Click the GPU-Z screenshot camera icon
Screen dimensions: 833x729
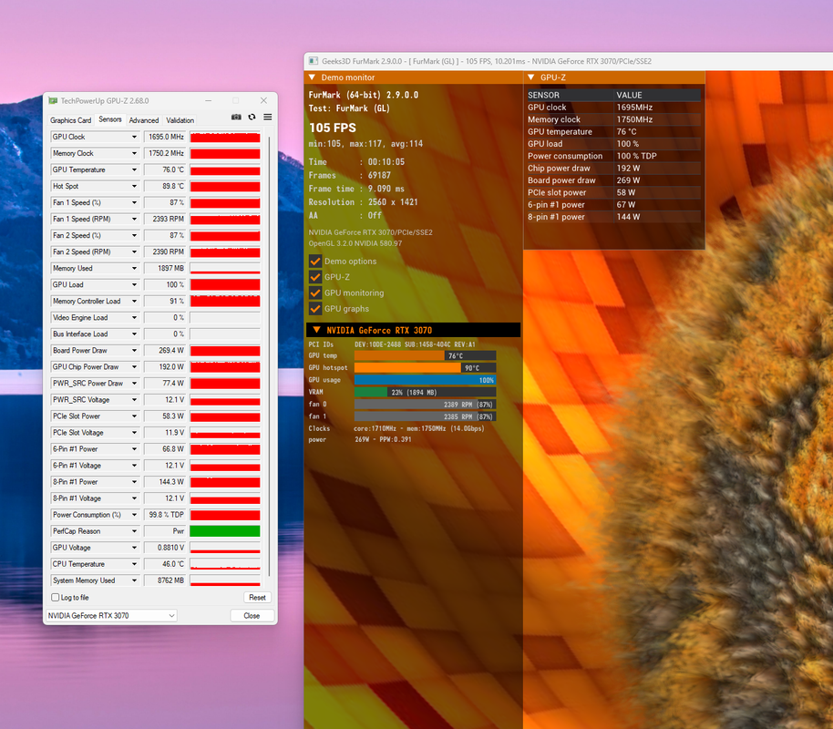(x=236, y=117)
